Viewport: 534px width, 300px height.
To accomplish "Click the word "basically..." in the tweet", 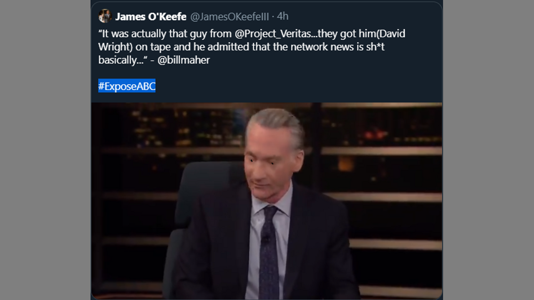I will click(x=122, y=60).
